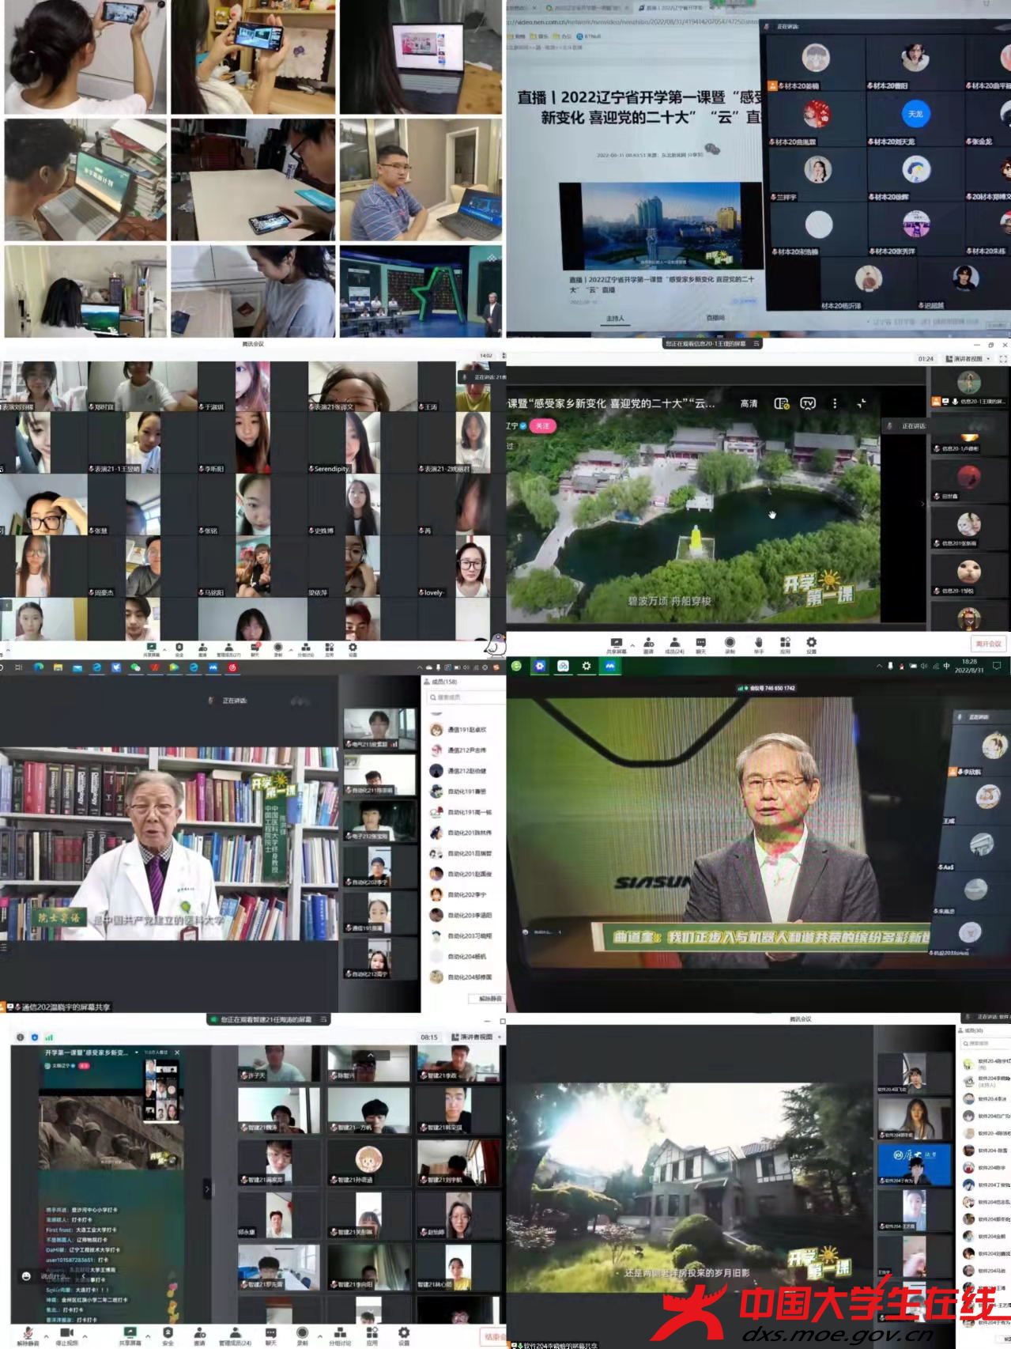Viewport: 1011px width, 1349px height.
Task: Toggle fullscreen icon right of 演讲者视图 at 01:24
Action: tap(1003, 359)
